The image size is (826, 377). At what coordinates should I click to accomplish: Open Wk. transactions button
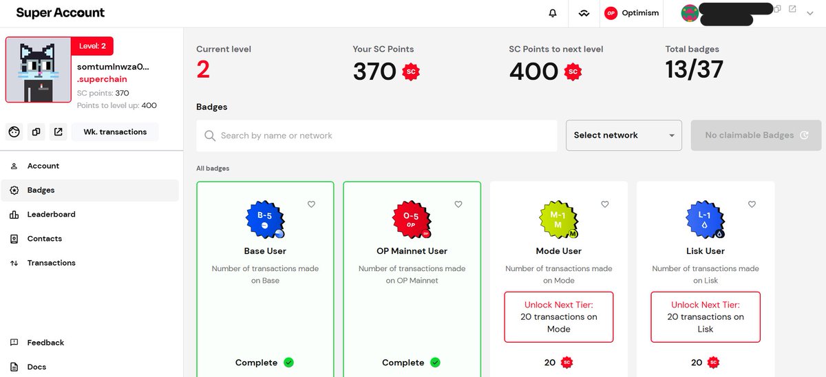115,132
